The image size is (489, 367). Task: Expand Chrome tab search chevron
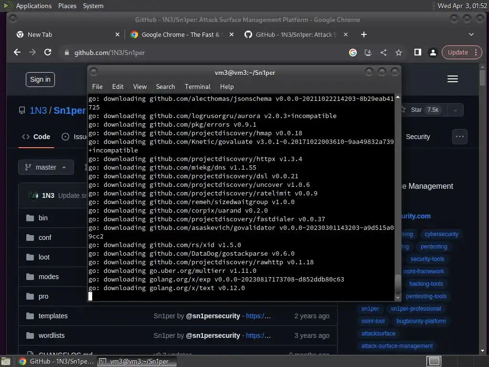pos(471,34)
